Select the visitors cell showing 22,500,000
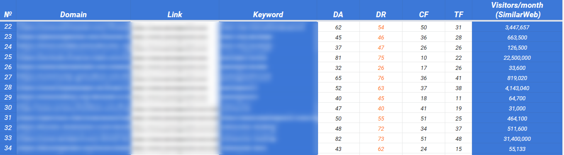This screenshot has width=564, height=155. point(517,58)
